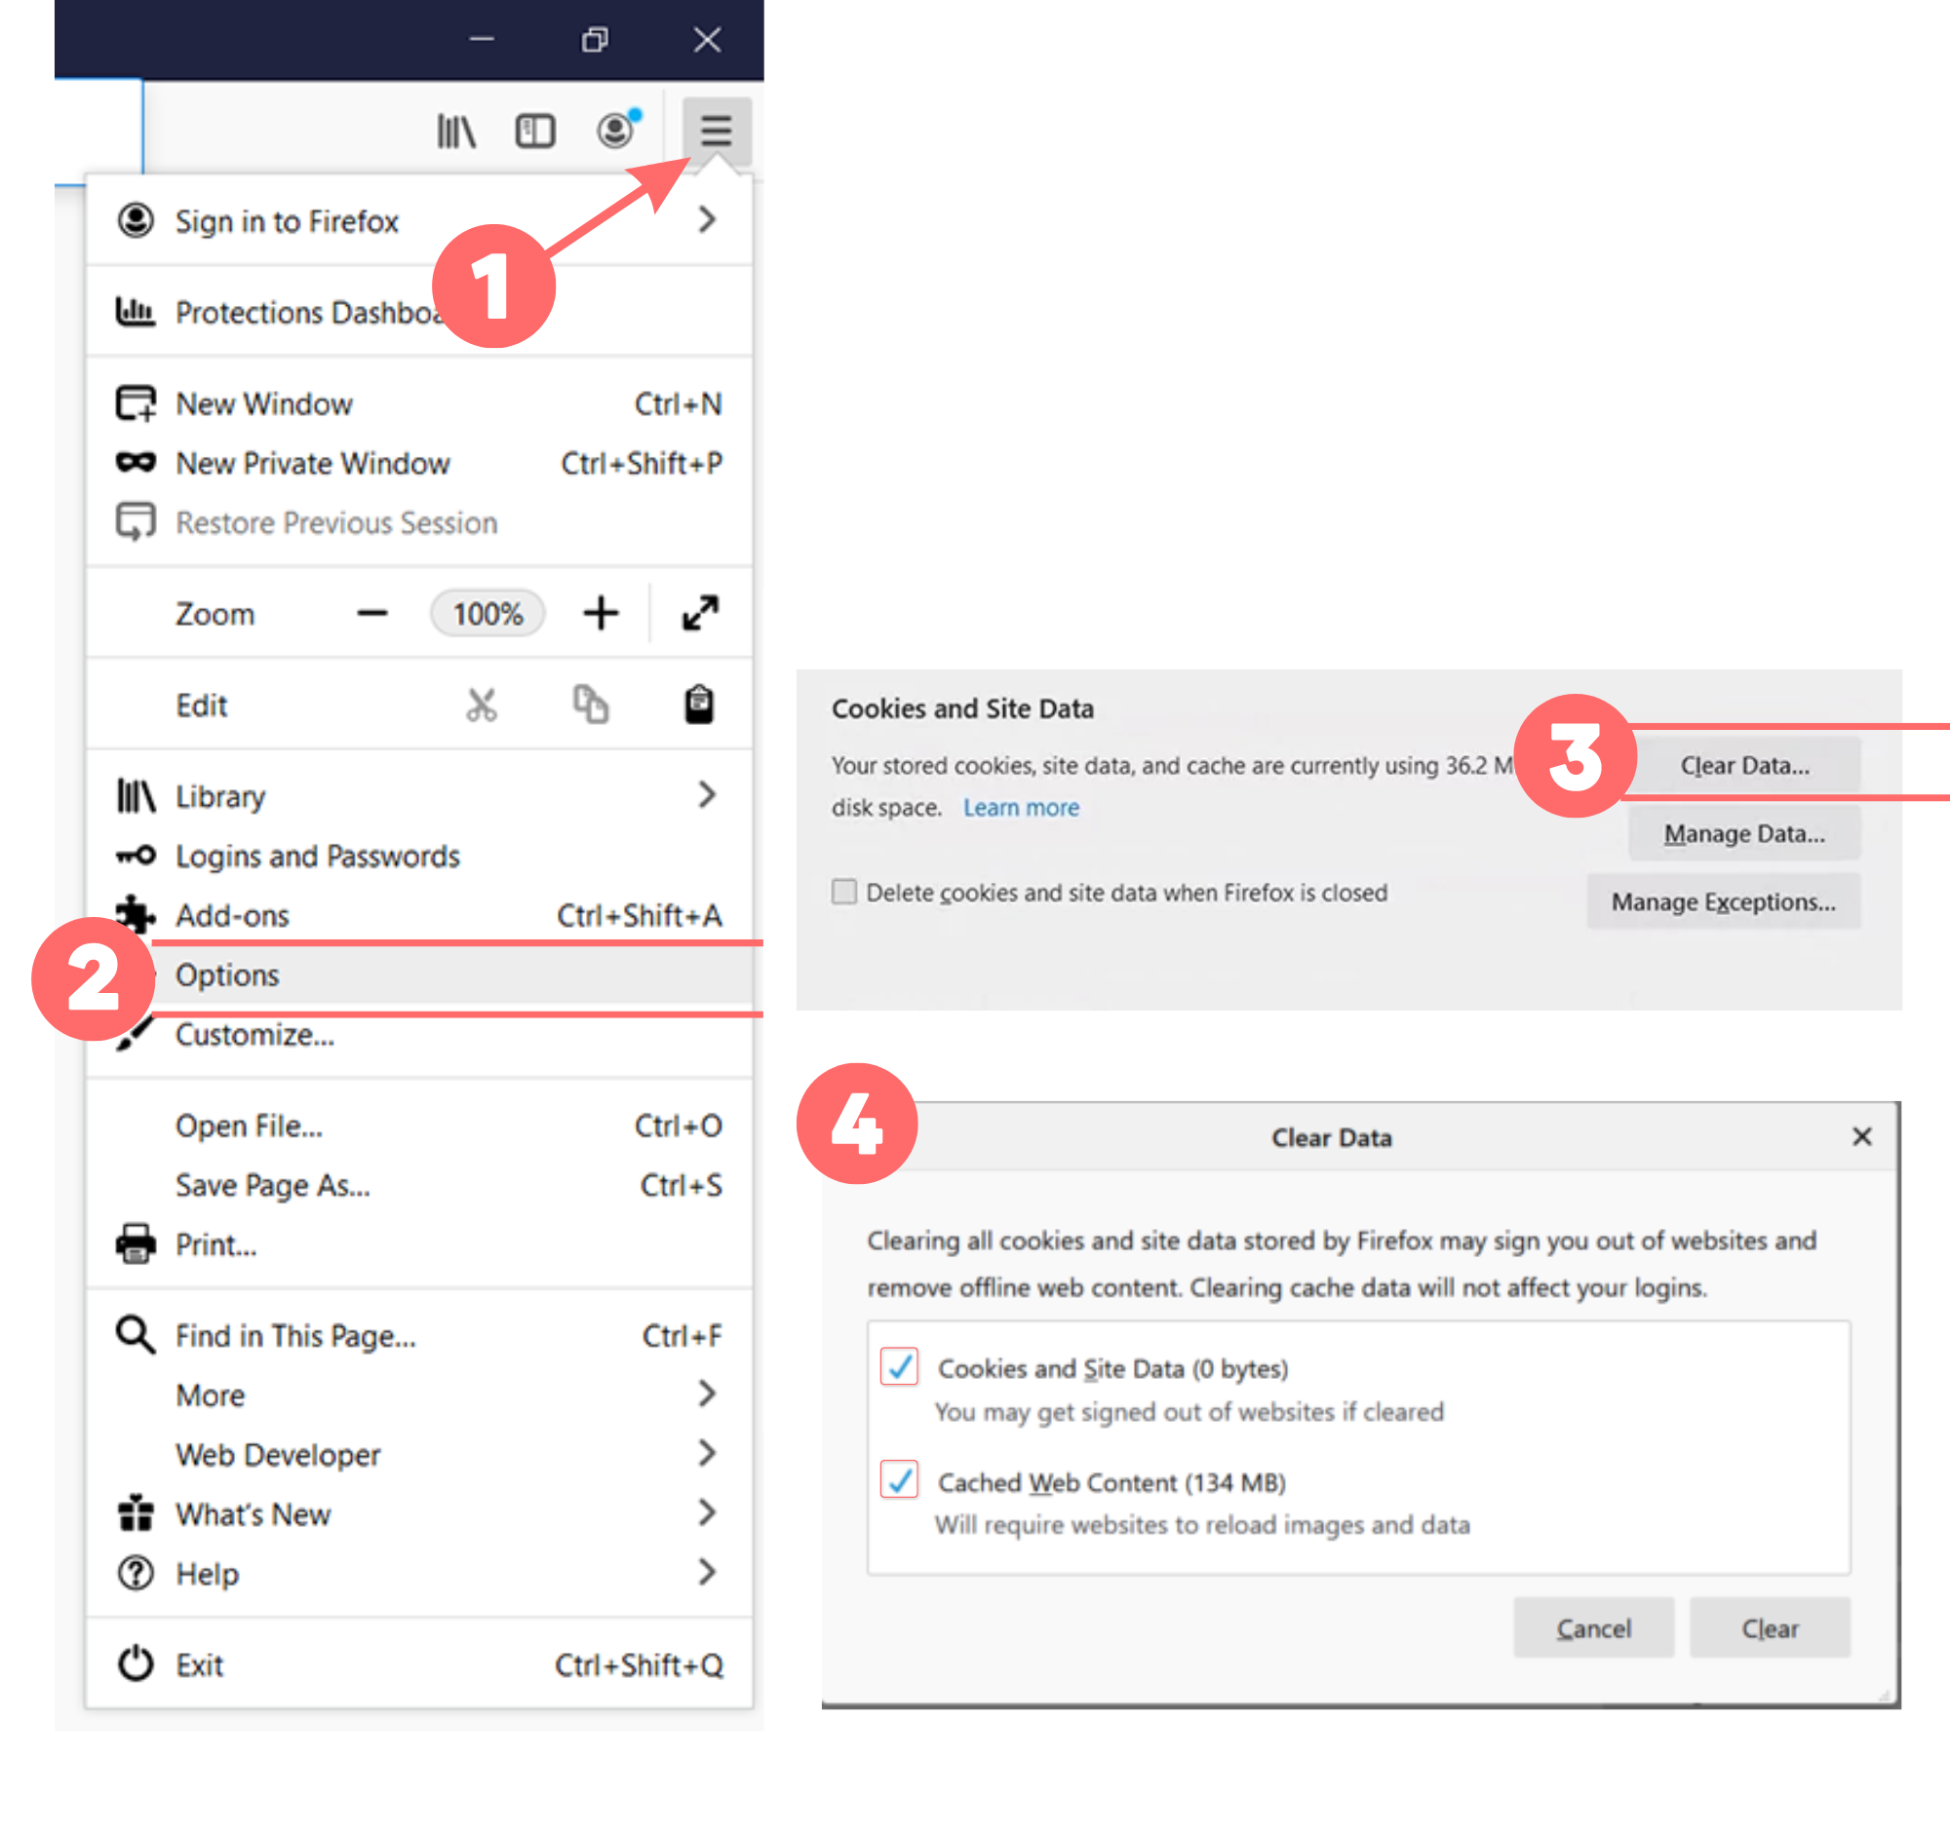Reset zoom via the 100% indicator
Screen dimensions: 1950x1834
tap(487, 614)
